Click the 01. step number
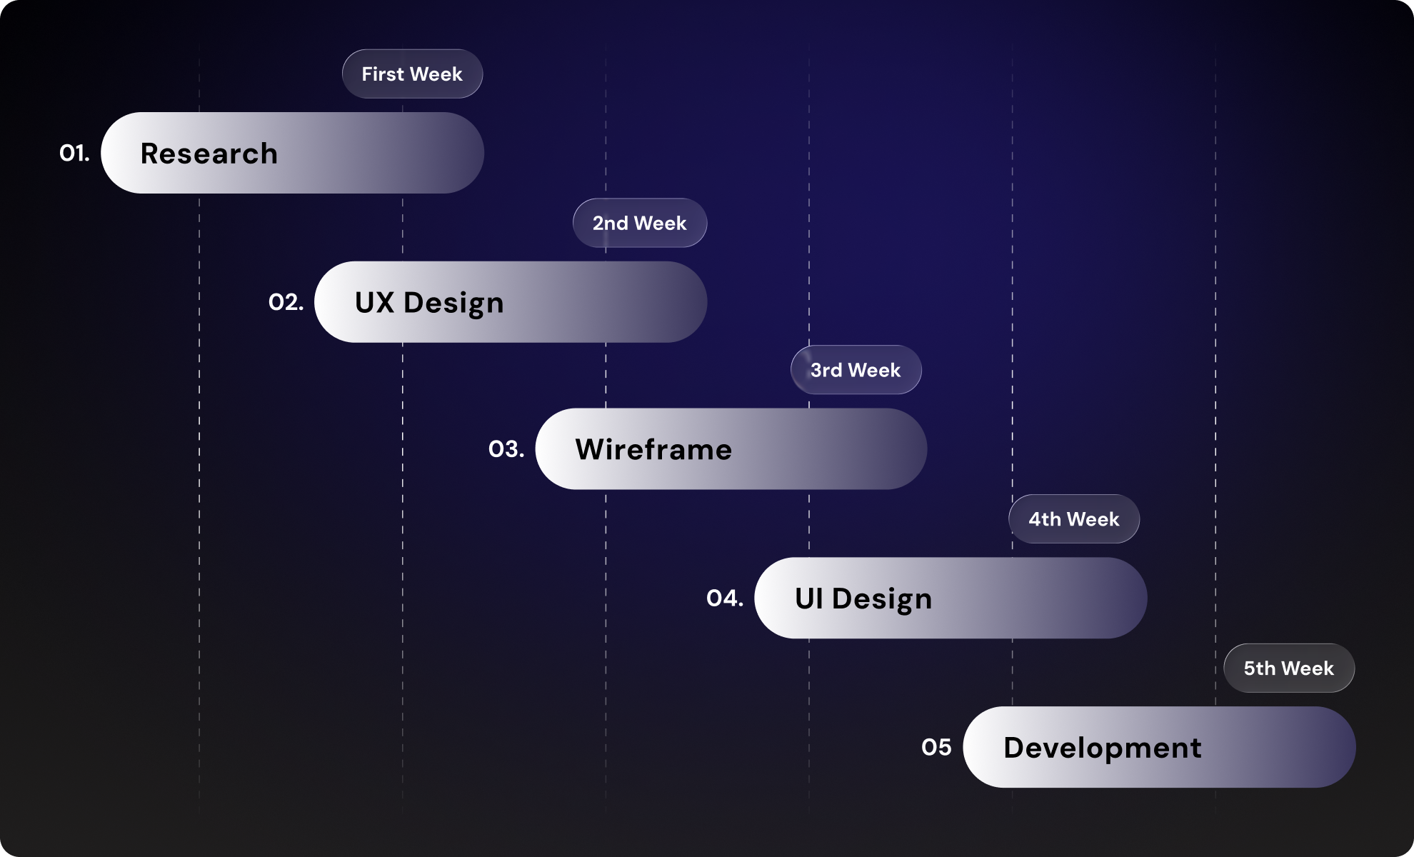 74,152
